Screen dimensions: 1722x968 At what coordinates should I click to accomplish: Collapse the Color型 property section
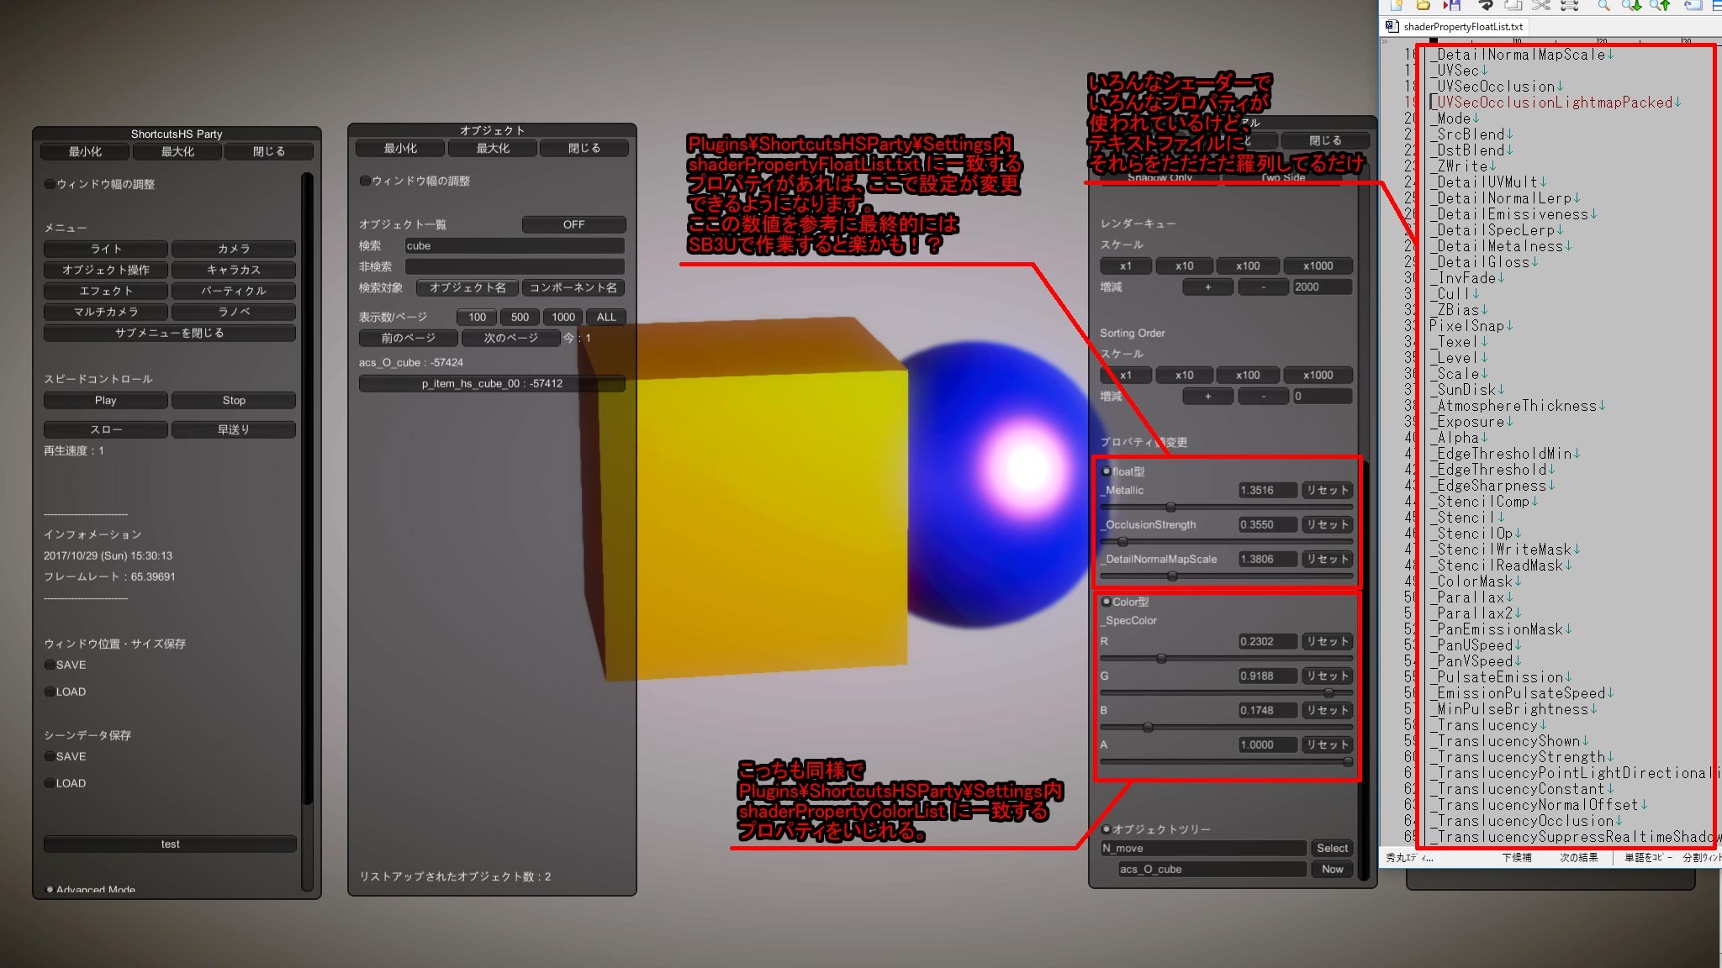(x=1107, y=602)
